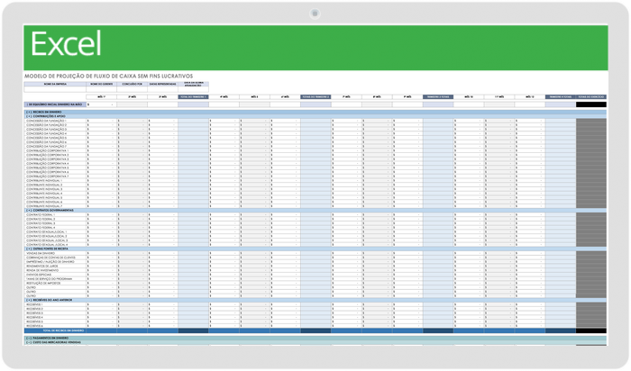Select the Datas Representadas input cell
The height and width of the screenshot is (371, 631).
tap(163, 88)
